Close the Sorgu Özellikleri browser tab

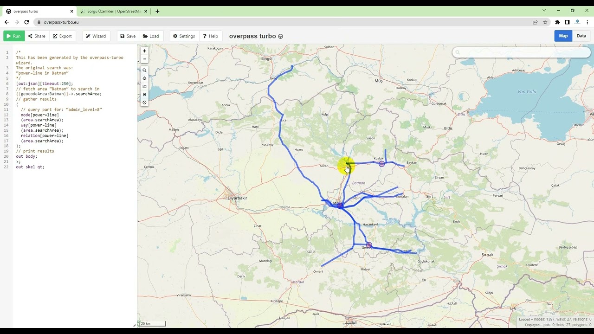146,11
